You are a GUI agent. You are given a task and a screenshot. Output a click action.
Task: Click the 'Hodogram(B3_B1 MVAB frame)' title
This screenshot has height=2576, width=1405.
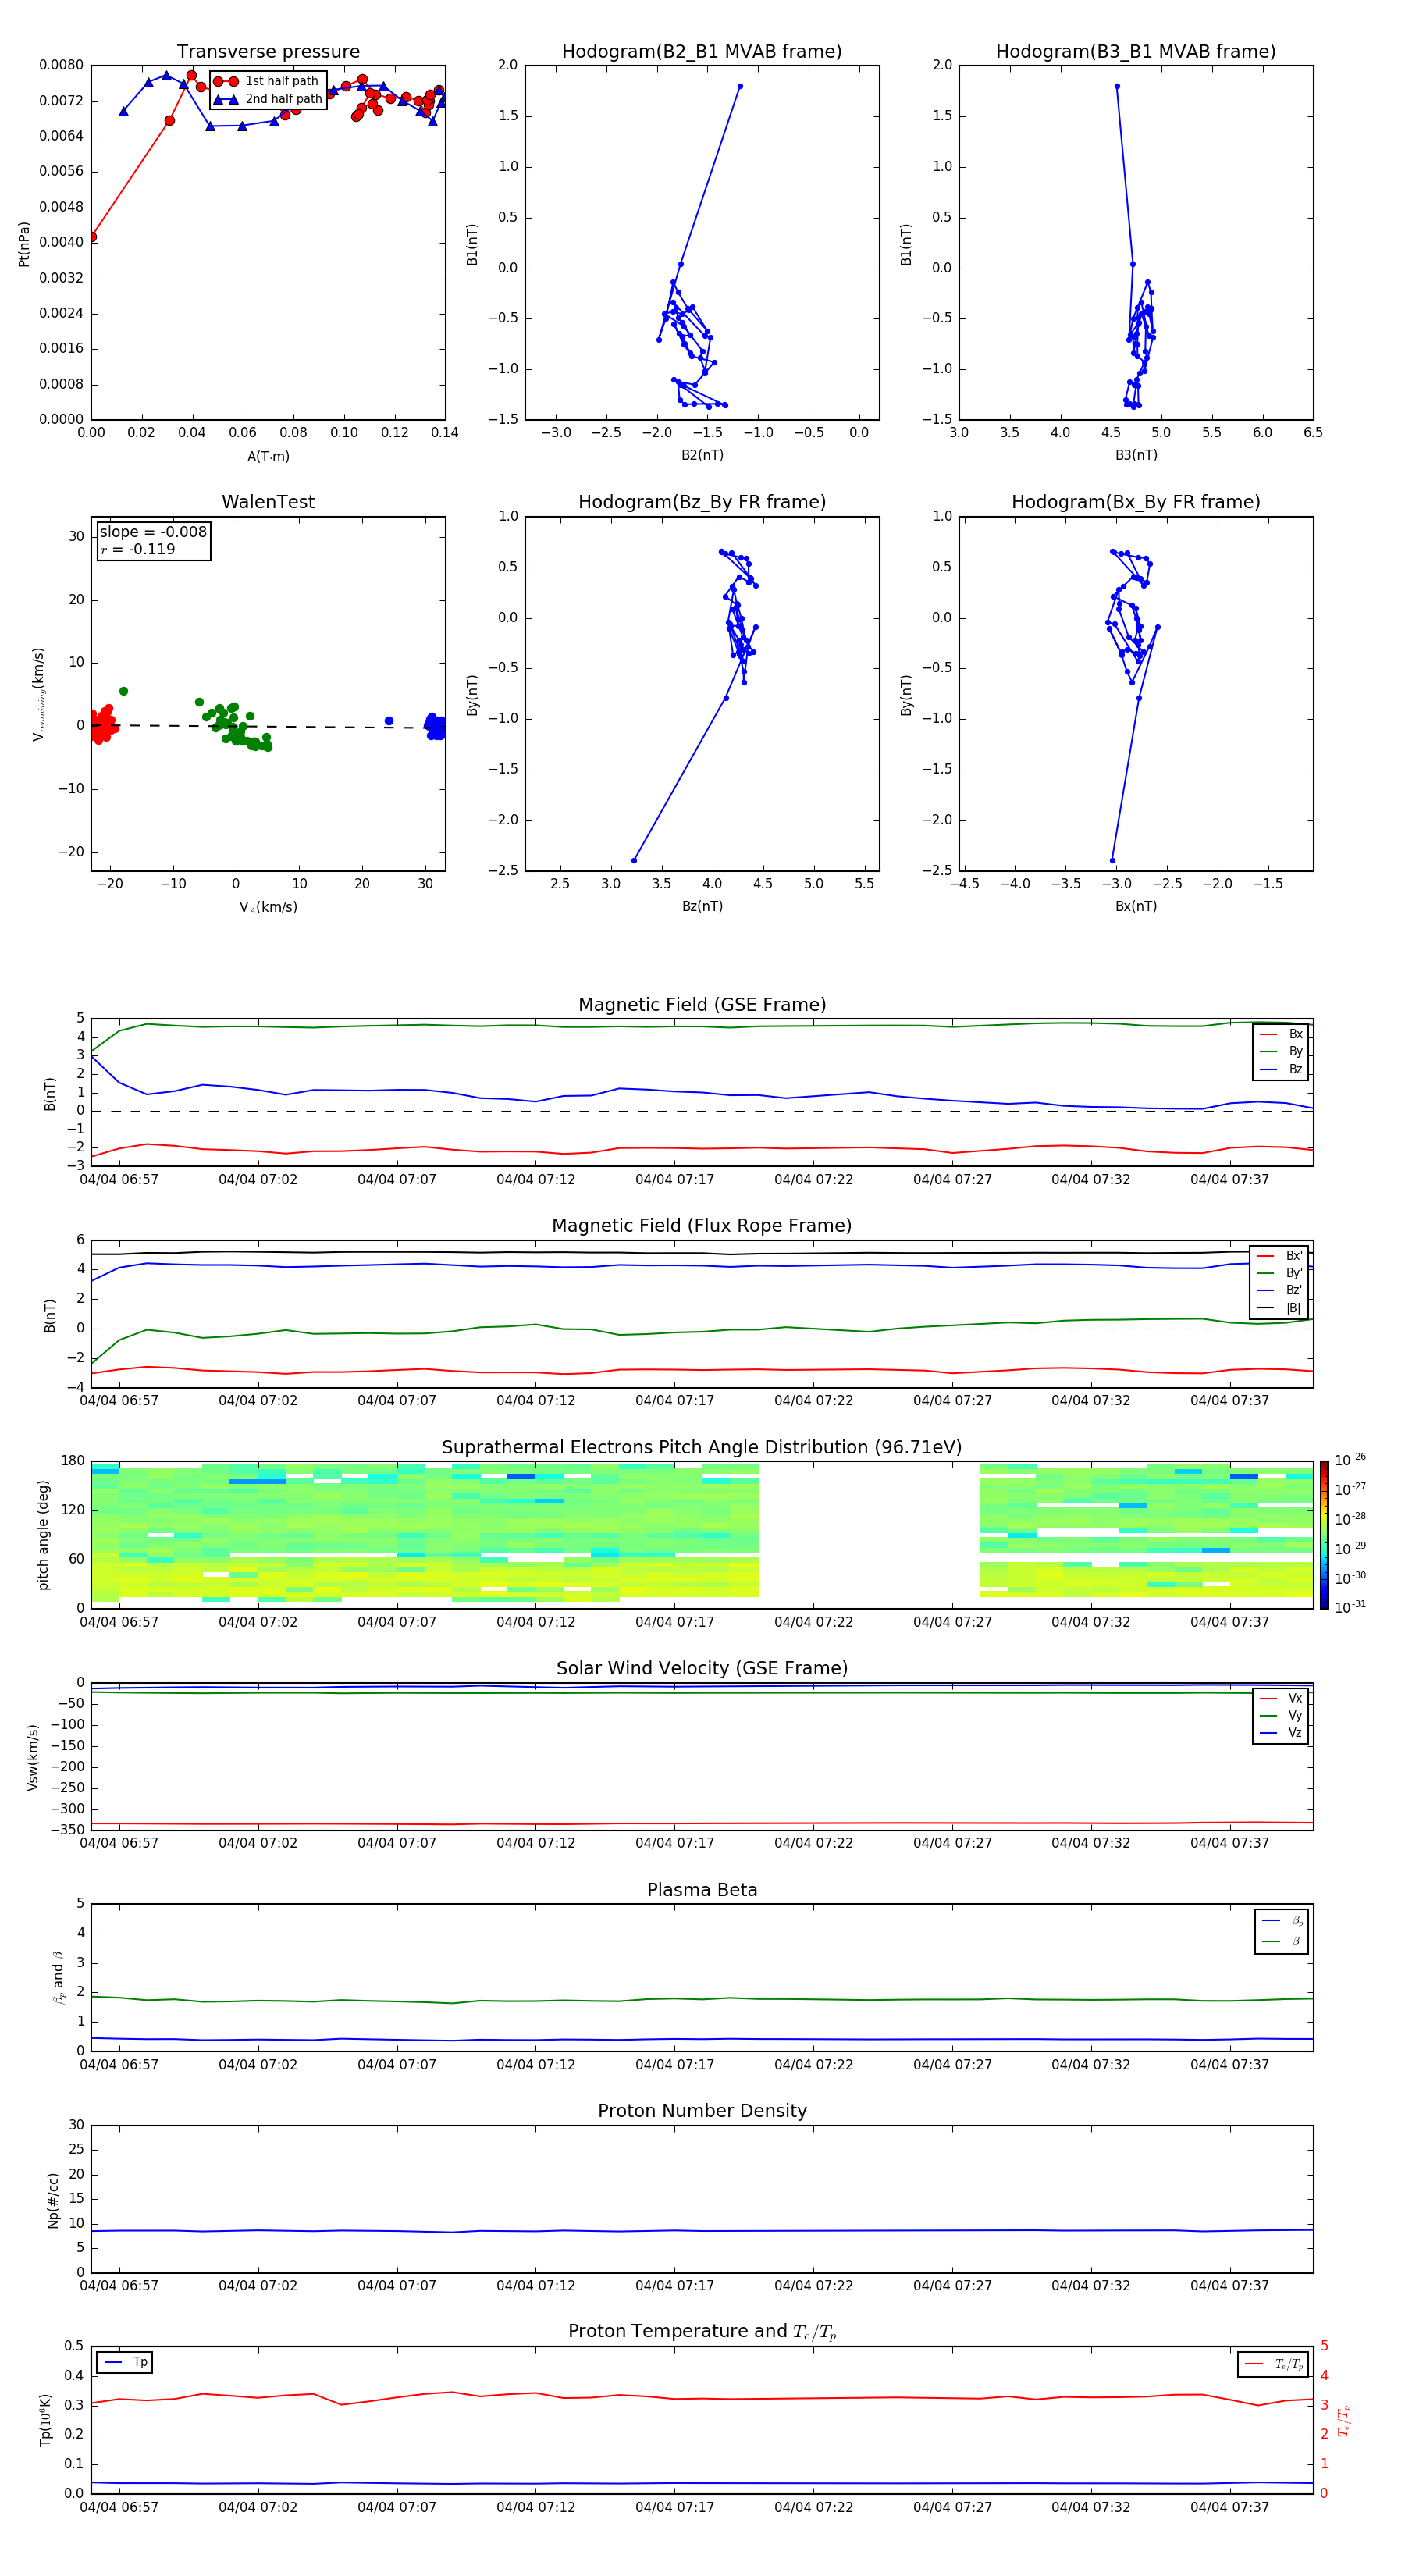(x=1136, y=52)
